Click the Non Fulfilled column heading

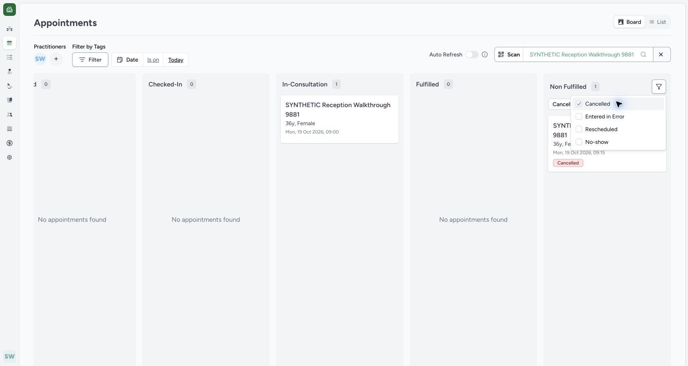(x=568, y=87)
